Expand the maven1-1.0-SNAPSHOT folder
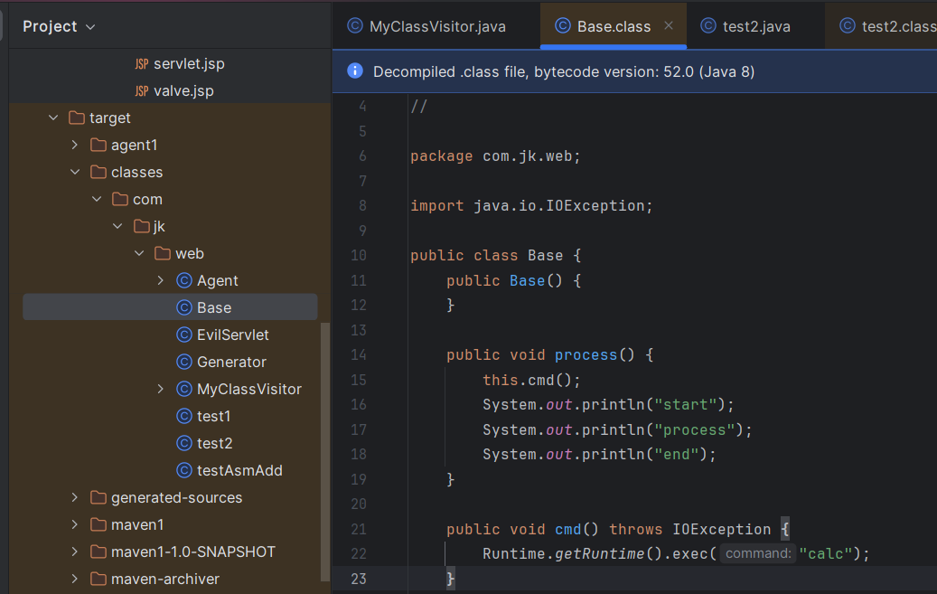The height and width of the screenshot is (594, 937). click(75, 552)
